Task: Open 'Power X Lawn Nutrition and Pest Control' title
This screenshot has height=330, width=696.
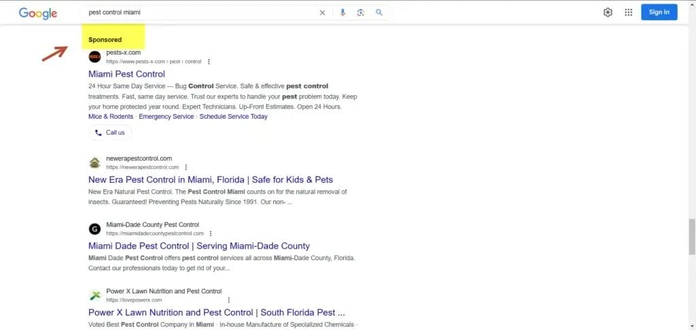Action: pyautogui.click(x=217, y=312)
